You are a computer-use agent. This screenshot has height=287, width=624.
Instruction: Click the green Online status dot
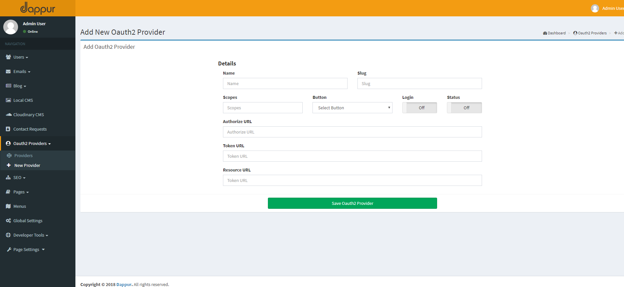(x=25, y=32)
